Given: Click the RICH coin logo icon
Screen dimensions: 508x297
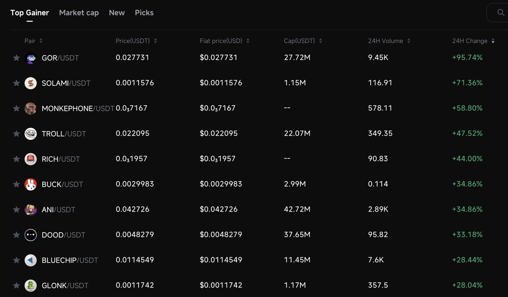Looking at the screenshot, I should (x=31, y=159).
